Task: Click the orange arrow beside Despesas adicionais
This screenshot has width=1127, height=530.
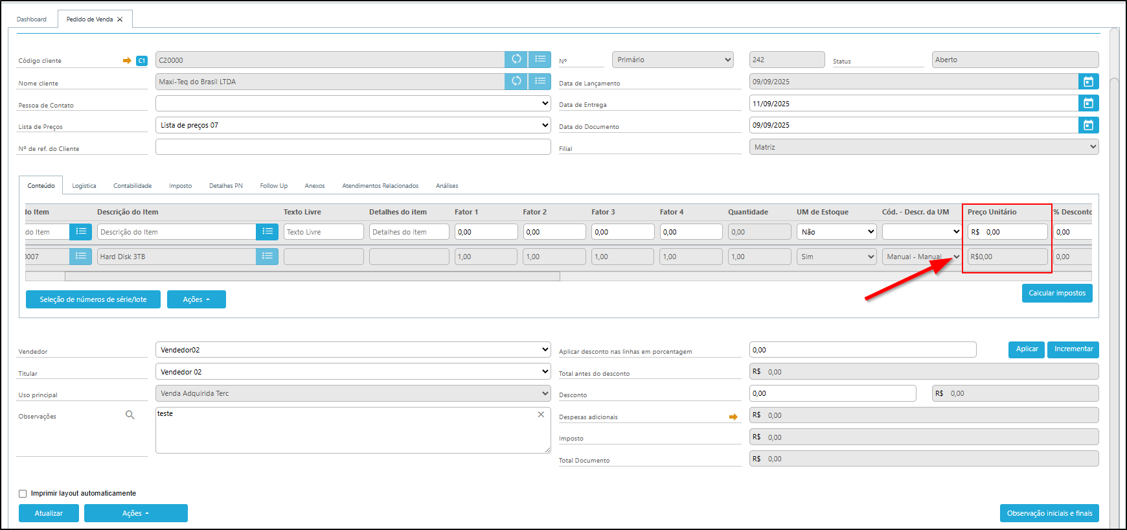Action: click(x=733, y=417)
